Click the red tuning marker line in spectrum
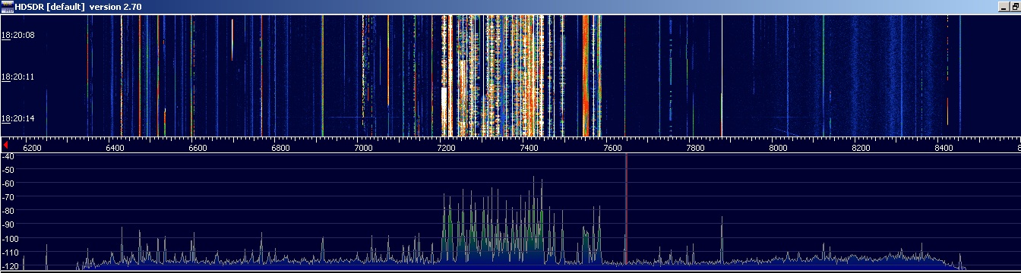Screen dimensions: 1021x273 626,210
